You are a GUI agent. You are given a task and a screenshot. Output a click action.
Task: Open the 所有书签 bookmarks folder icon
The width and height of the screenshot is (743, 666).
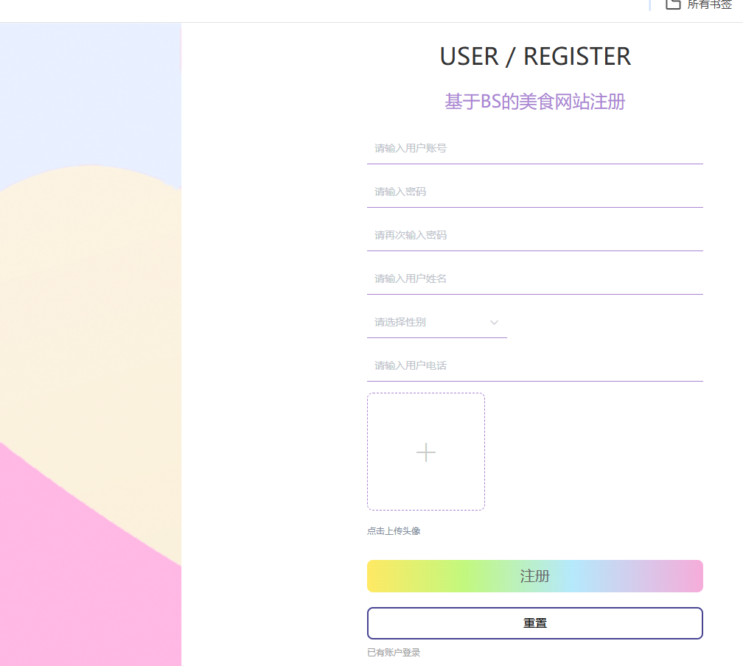pyautogui.click(x=673, y=4)
